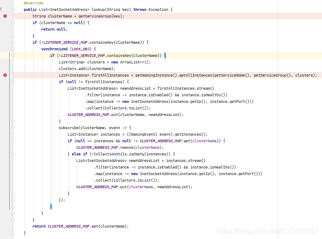Click the @Override annotation

pyautogui.click(x=33, y=3)
